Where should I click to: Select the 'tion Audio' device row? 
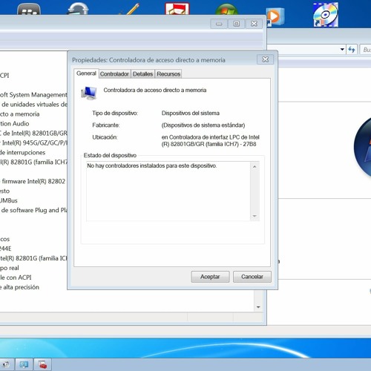(x=15, y=124)
